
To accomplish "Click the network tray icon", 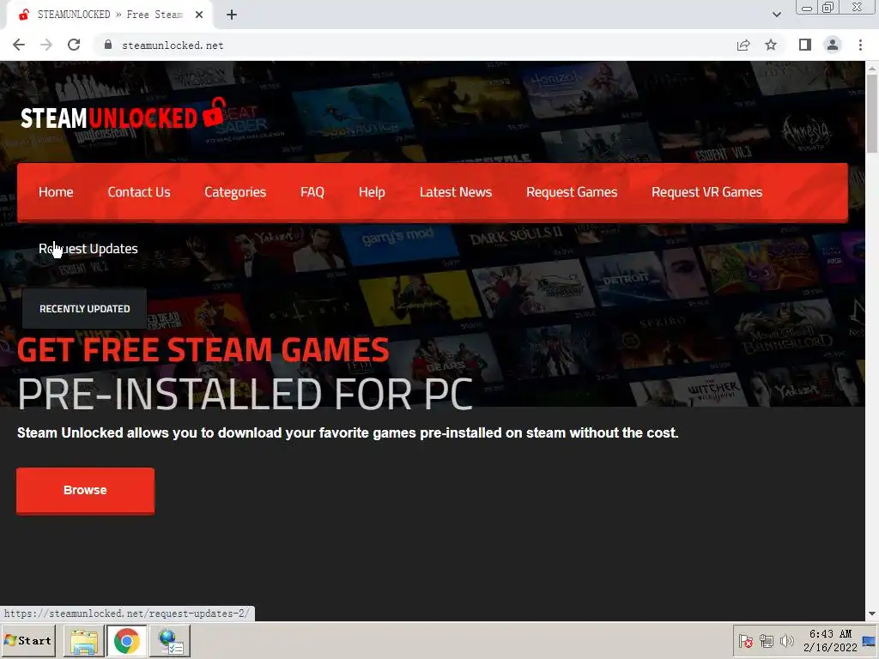I will [766, 641].
